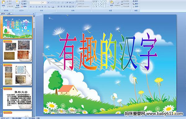Viewport: 186px width, 119px height.
Task: Click the bulleted list icon
Action: (x=59, y=2)
